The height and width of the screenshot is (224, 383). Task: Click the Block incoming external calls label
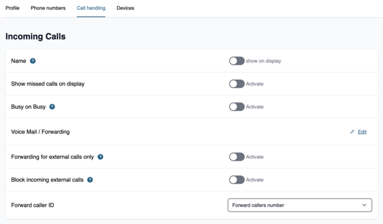[48, 179]
